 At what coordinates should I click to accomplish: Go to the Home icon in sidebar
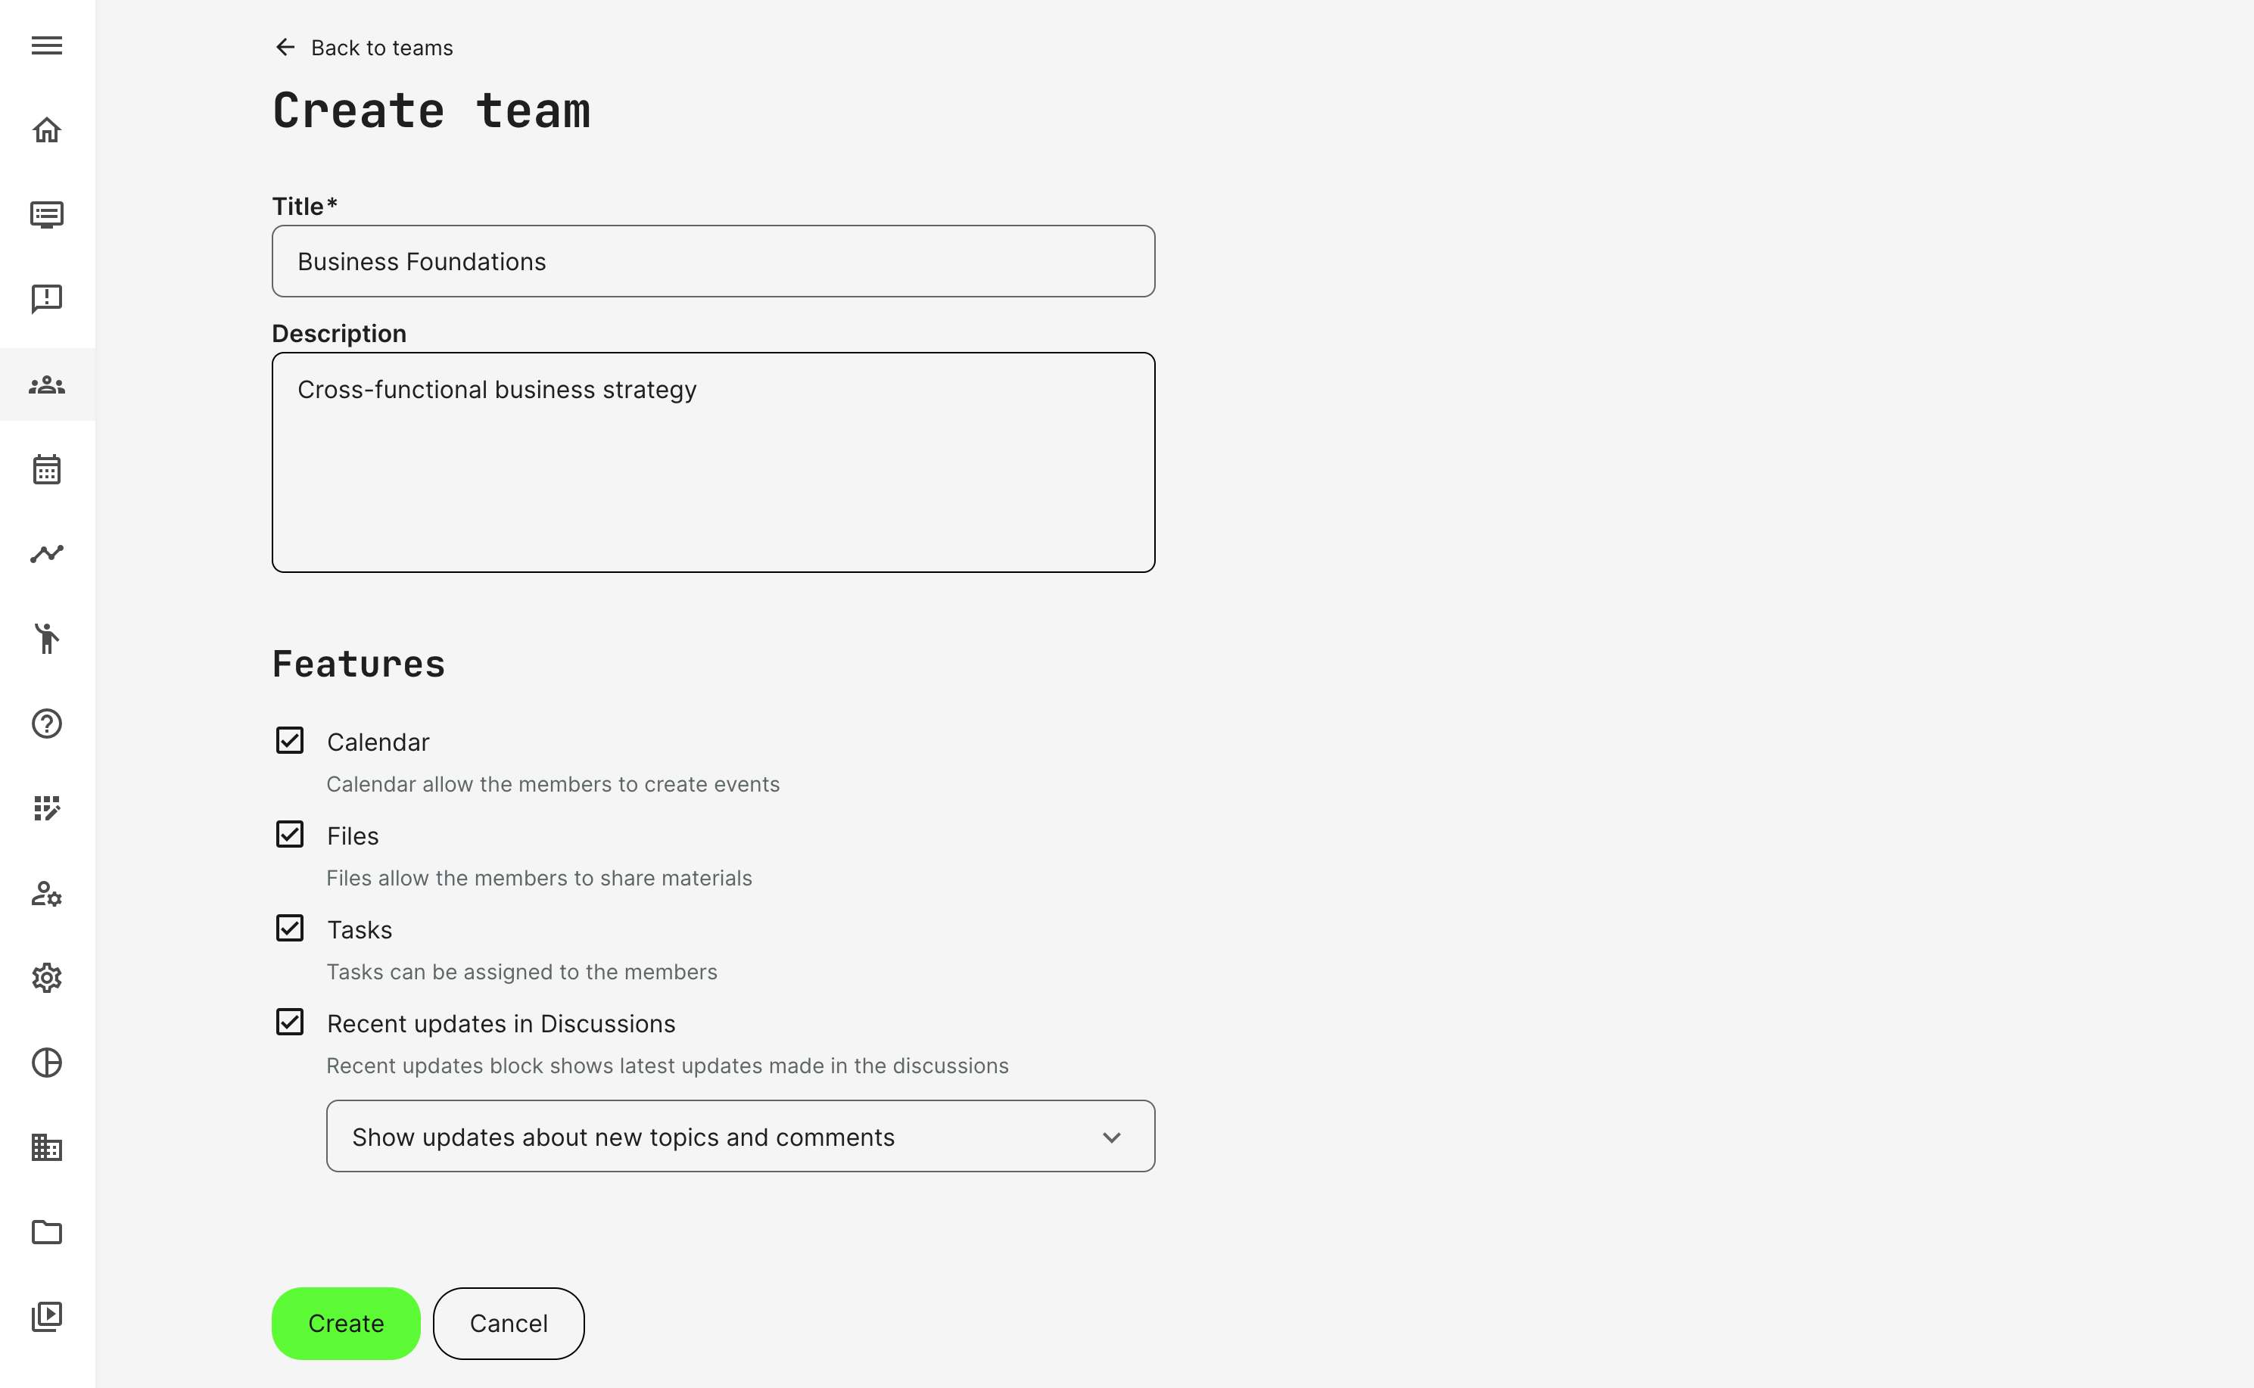pos(47,130)
